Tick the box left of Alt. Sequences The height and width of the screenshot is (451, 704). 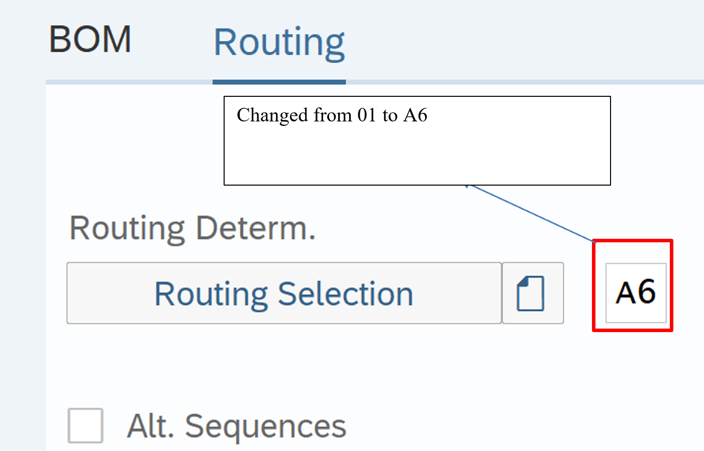point(85,425)
